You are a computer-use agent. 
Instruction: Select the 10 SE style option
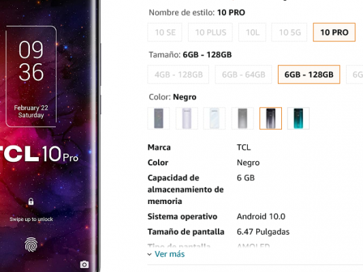point(165,32)
